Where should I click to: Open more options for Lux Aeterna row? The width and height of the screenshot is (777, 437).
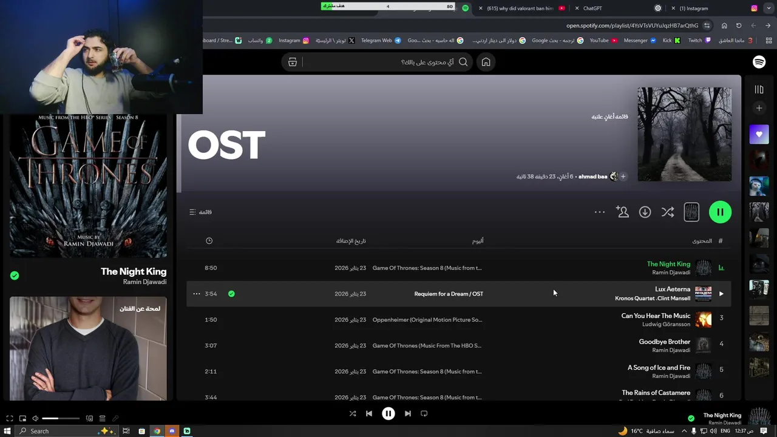pos(196,294)
